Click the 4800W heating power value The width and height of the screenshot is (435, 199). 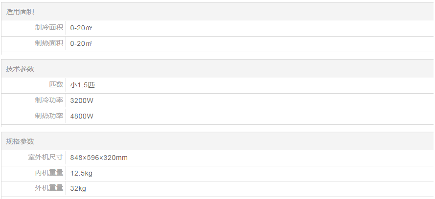click(82, 117)
